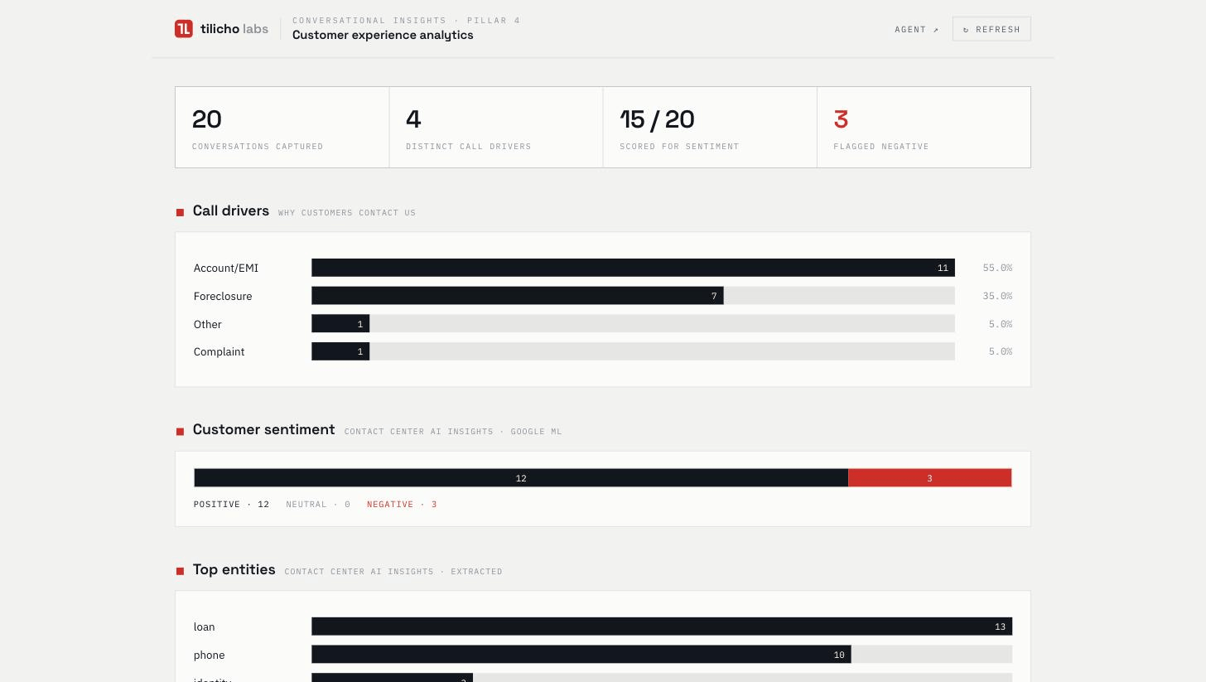Viewport: 1206px width, 682px height.
Task: Click the 'Complaint' row label
Action: click(219, 351)
